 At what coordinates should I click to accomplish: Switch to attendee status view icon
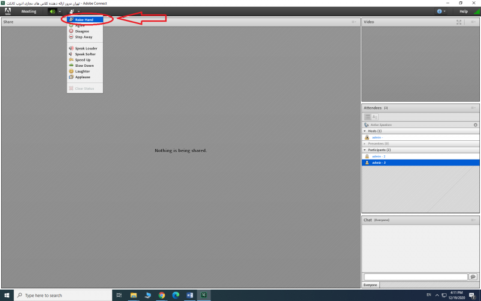coord(375,117)
